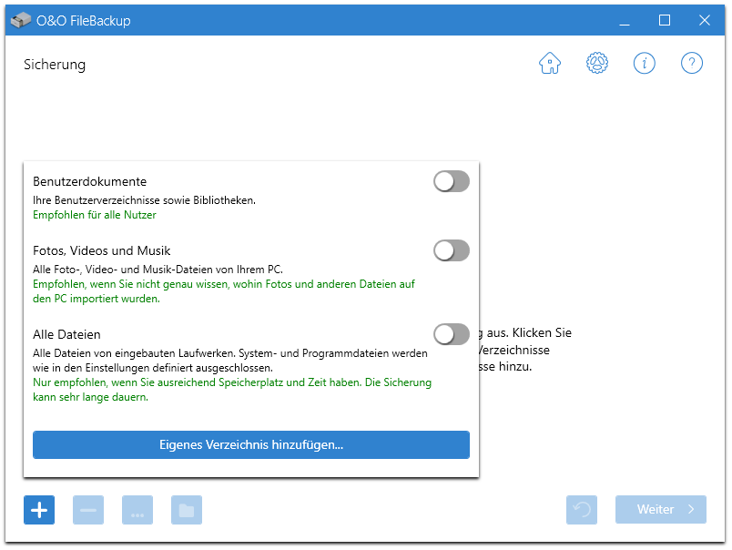The width and height of the screenshot is (732, 550).
Task: Click the three-dots edit button
Action: coord(137,510)
